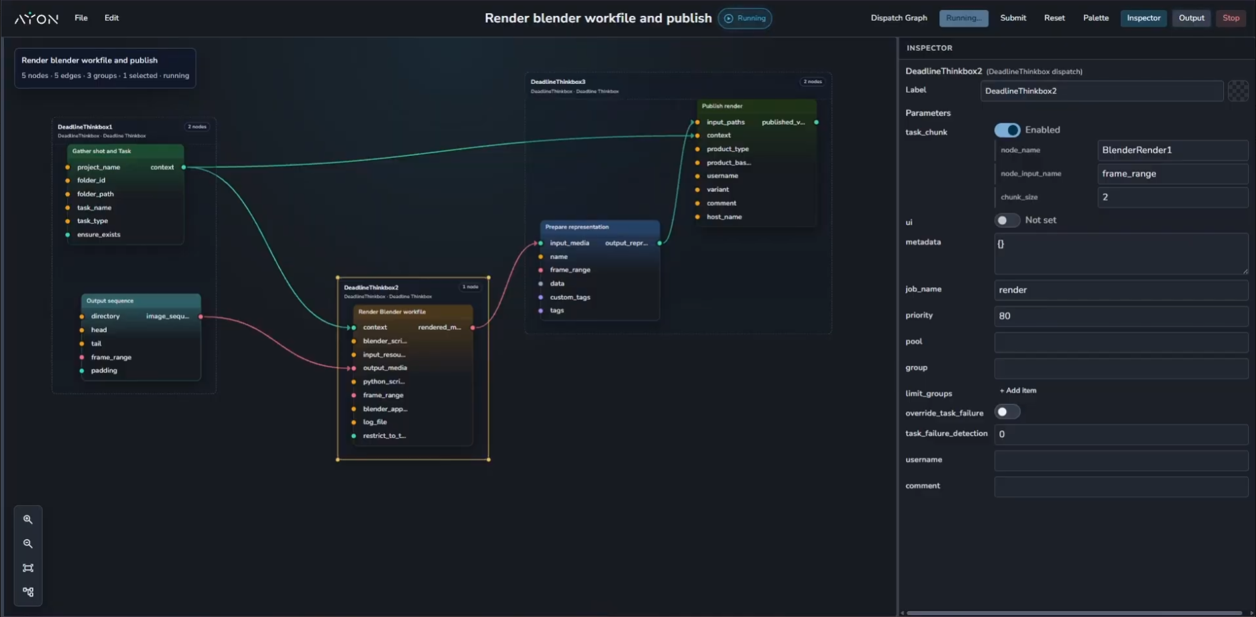Screen dimensions: 1256x617
Task: Click the Running status badge icon
Action: tap(729, 18)
